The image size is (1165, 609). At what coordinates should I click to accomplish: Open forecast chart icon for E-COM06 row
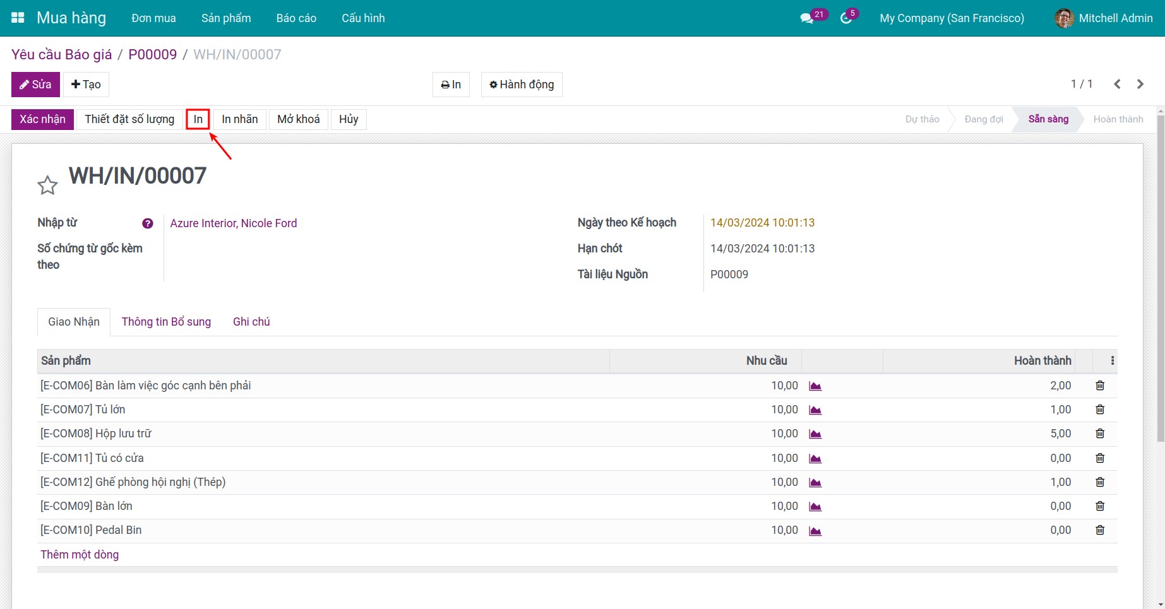[x=815, y=386]
